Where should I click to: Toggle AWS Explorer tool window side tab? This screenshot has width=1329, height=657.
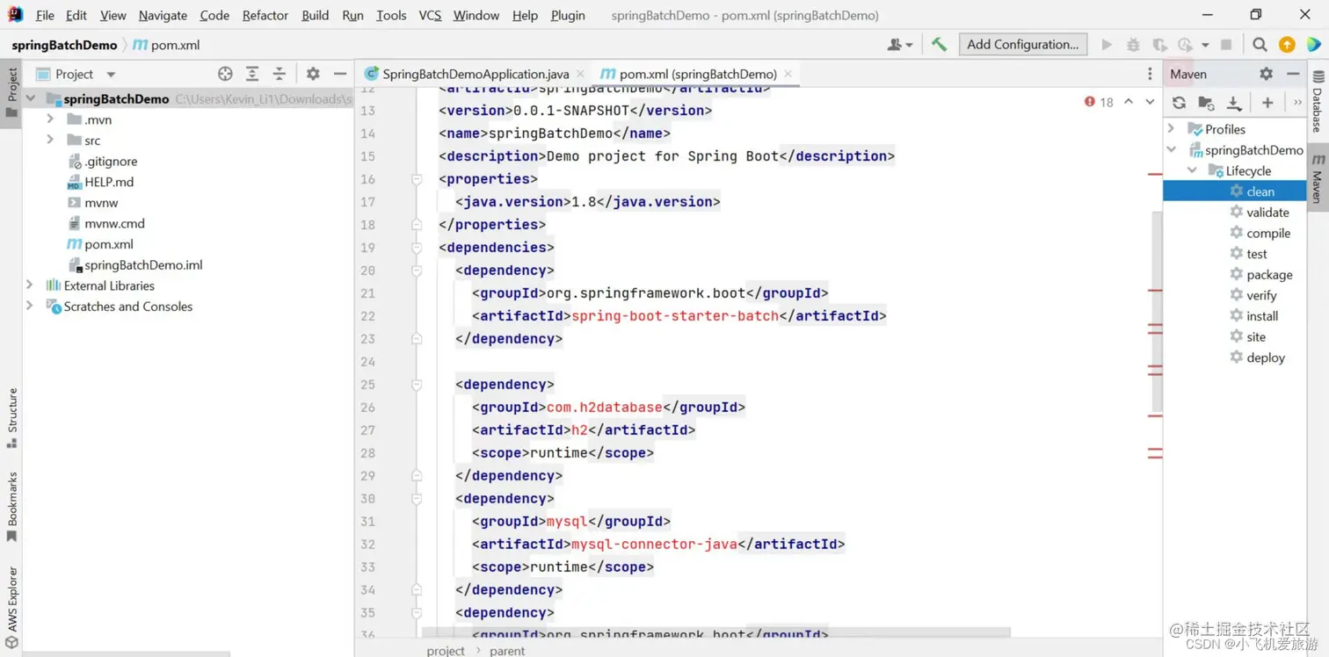pyautogui.click(x=11, y=607)
